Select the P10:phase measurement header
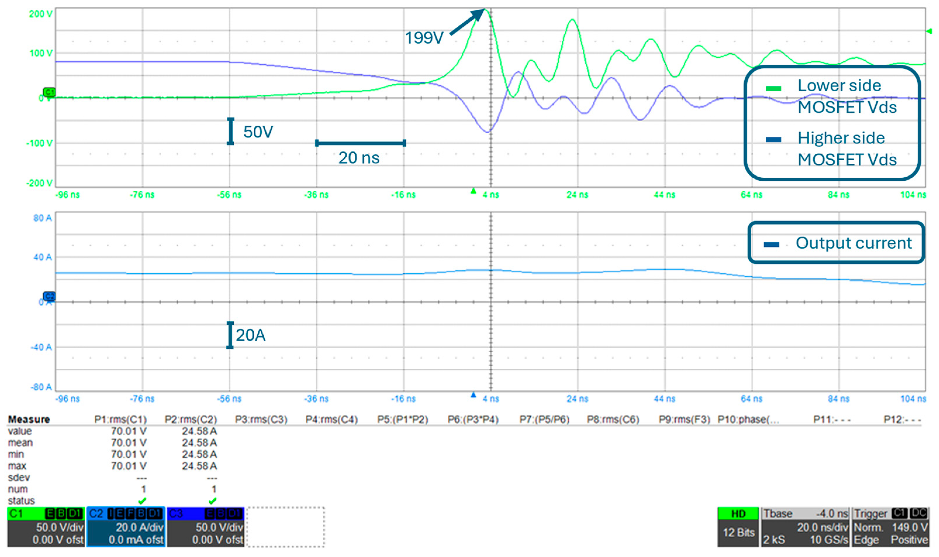 tap(748, 419)
